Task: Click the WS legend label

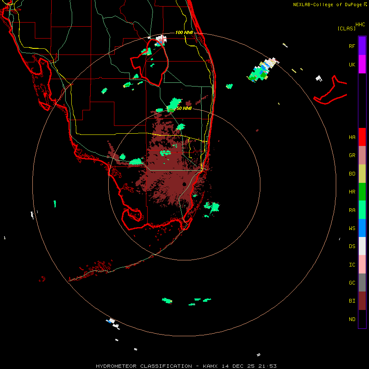Action: [x=352, y=228]
